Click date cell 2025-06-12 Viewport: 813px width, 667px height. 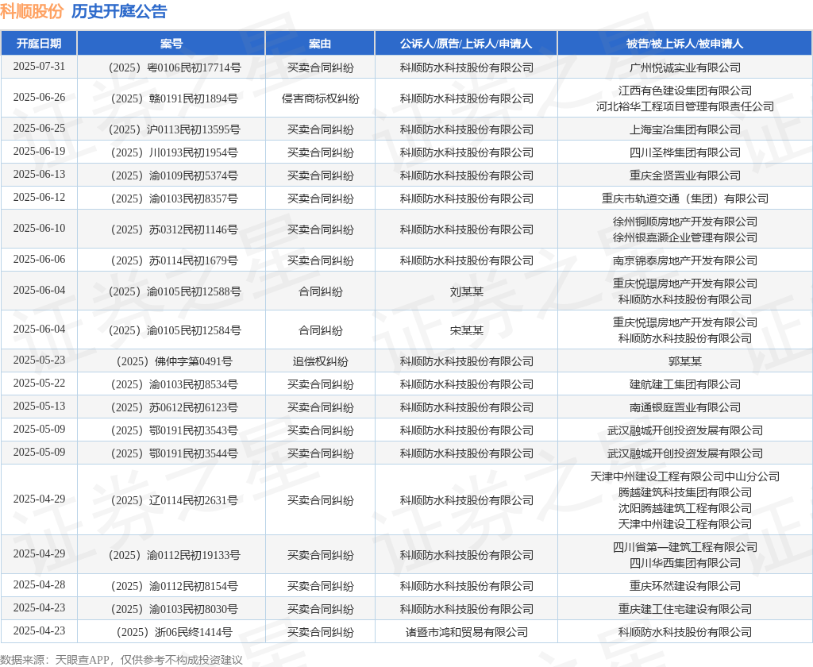pyautogui.click(x=39, y=198)
